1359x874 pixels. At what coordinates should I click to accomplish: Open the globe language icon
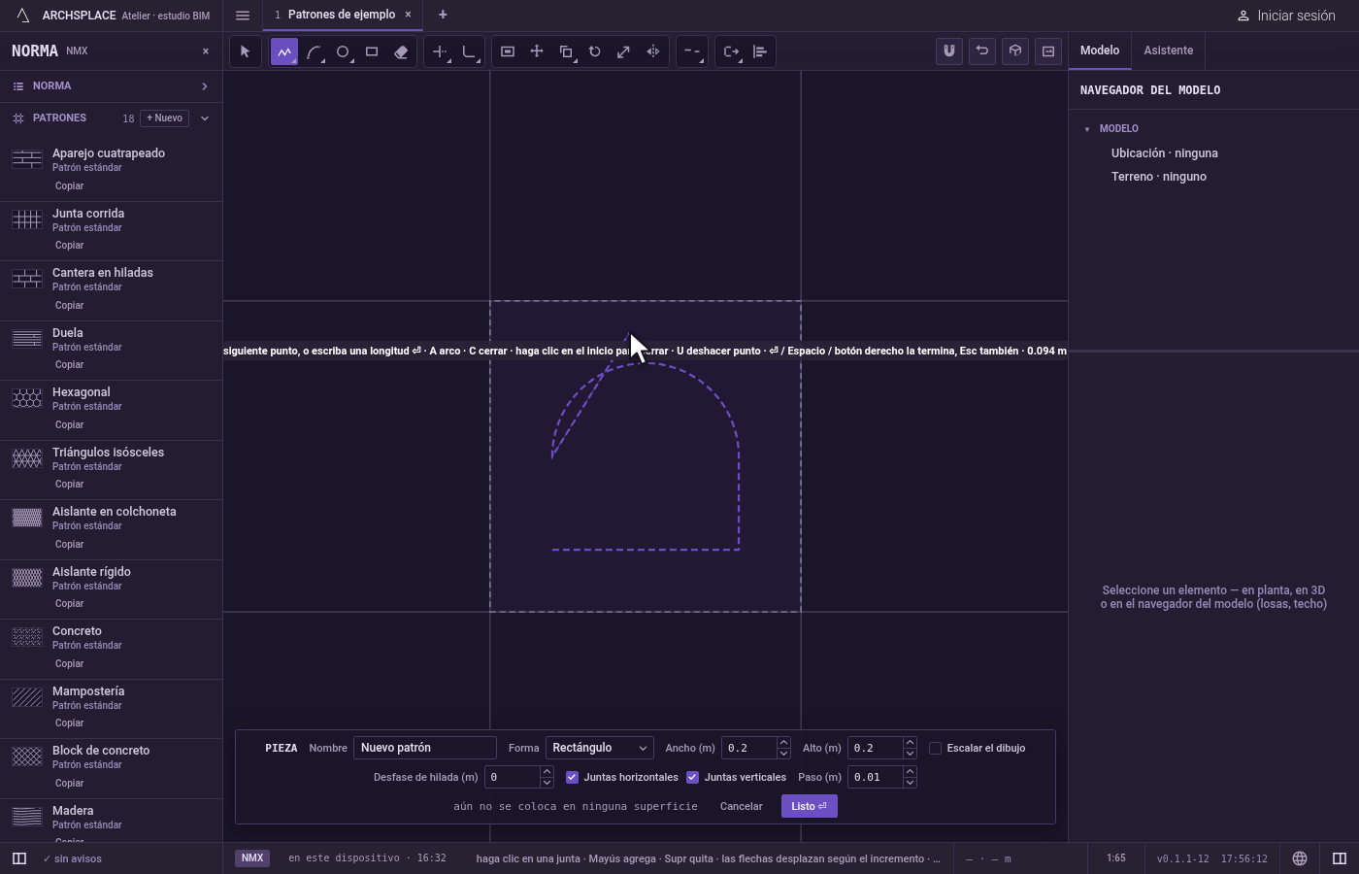pyautogui.click(x=1300, y=858)
